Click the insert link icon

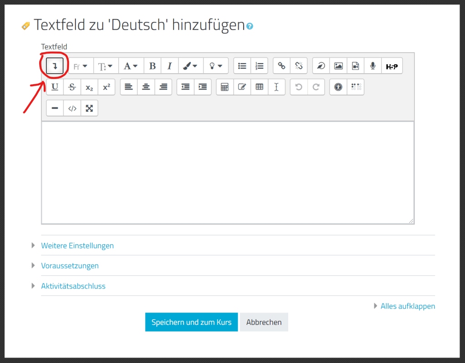click(281, 66)
